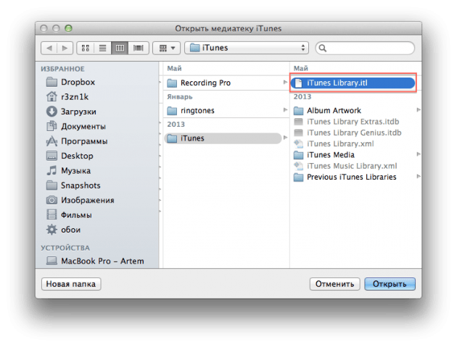The height and width of the screenshot is (347, 457).
Task: Click the camera icon beside Изображения
Action: coord(52,200)
